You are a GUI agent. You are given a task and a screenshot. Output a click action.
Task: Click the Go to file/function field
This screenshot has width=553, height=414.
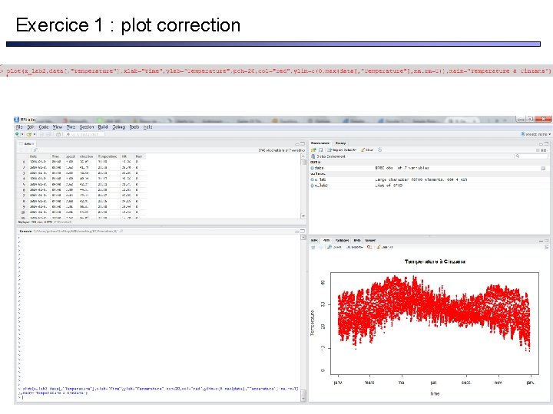(x=84, y=134)
